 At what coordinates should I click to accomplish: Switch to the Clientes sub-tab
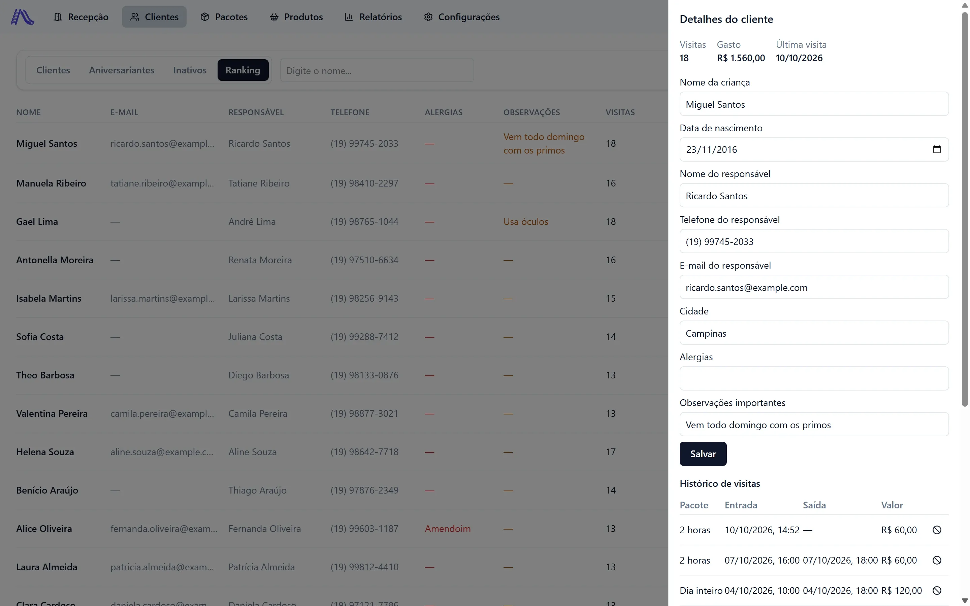53,70
